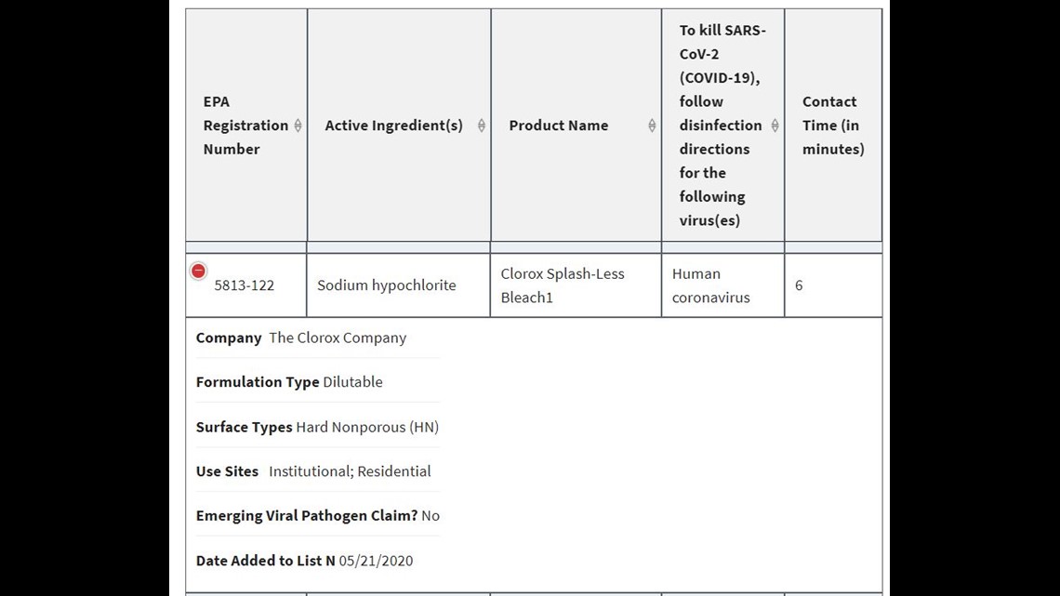Select registration number 5813-122
Screen dimensions: 1060x596
[244, 285]
